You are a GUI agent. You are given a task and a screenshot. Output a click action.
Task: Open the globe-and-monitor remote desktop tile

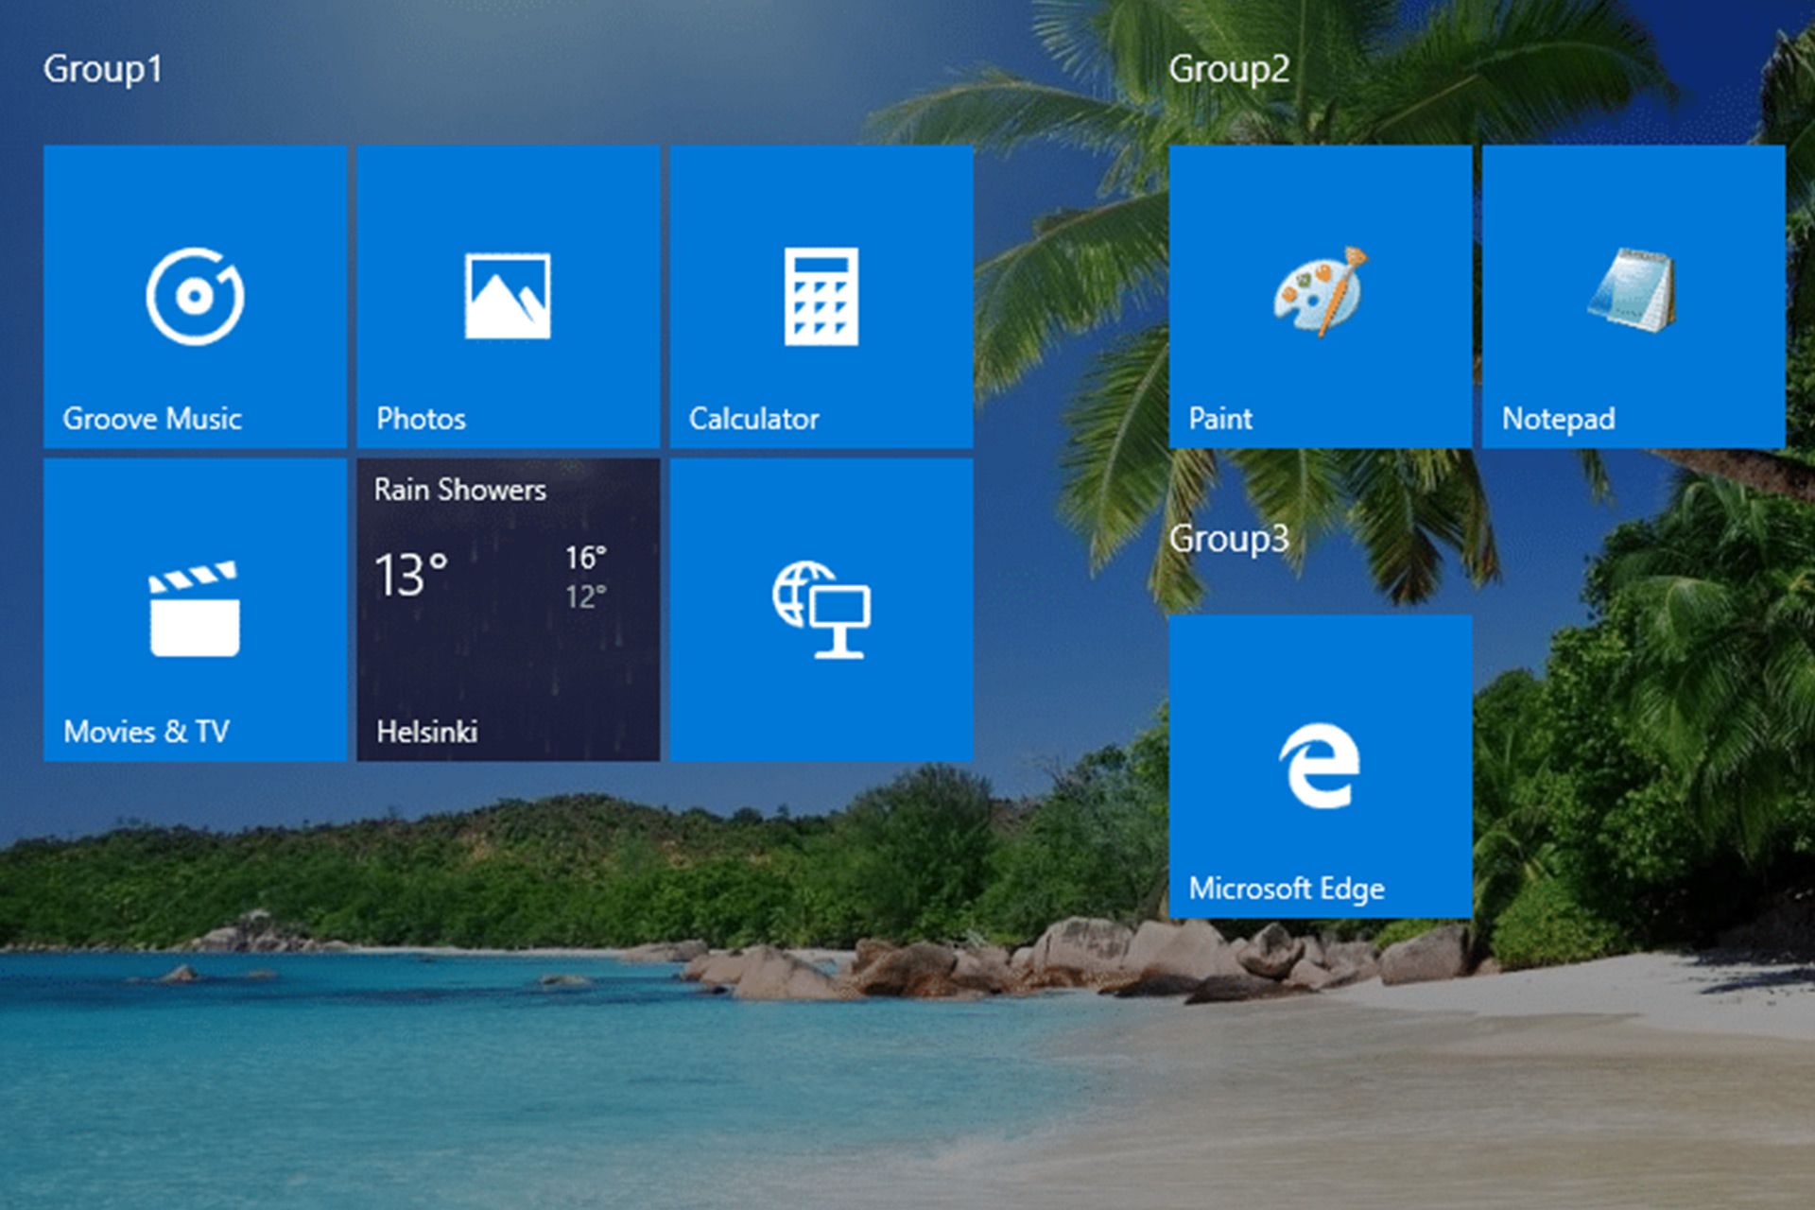[x=821, y=610]
